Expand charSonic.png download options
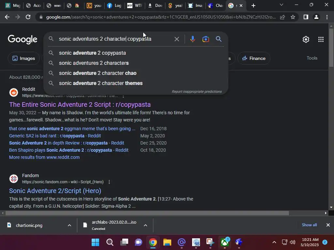The width and height of the screenshot is (334, 250). coord(69,225)
